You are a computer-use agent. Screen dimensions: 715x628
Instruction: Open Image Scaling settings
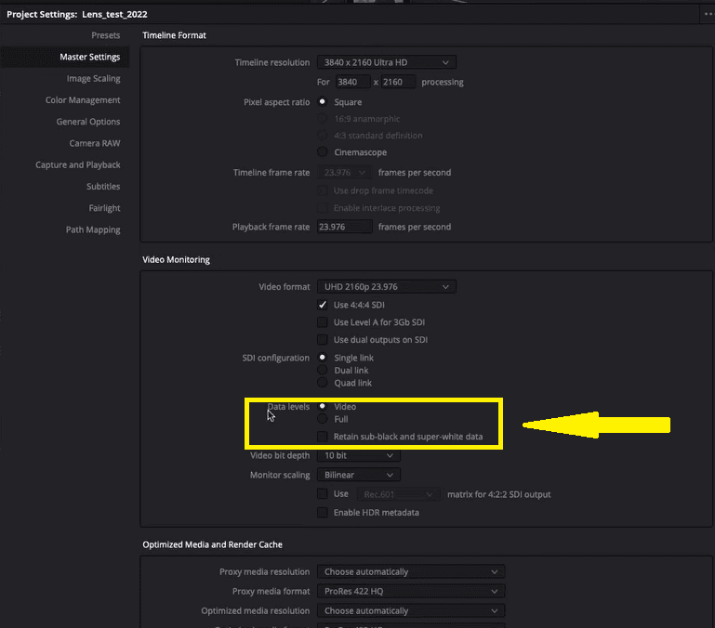[94, 78]
